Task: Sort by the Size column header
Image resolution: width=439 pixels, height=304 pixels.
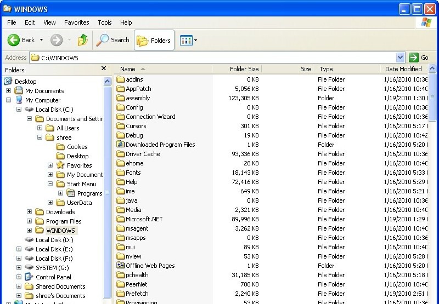Action: click(288, 69)
